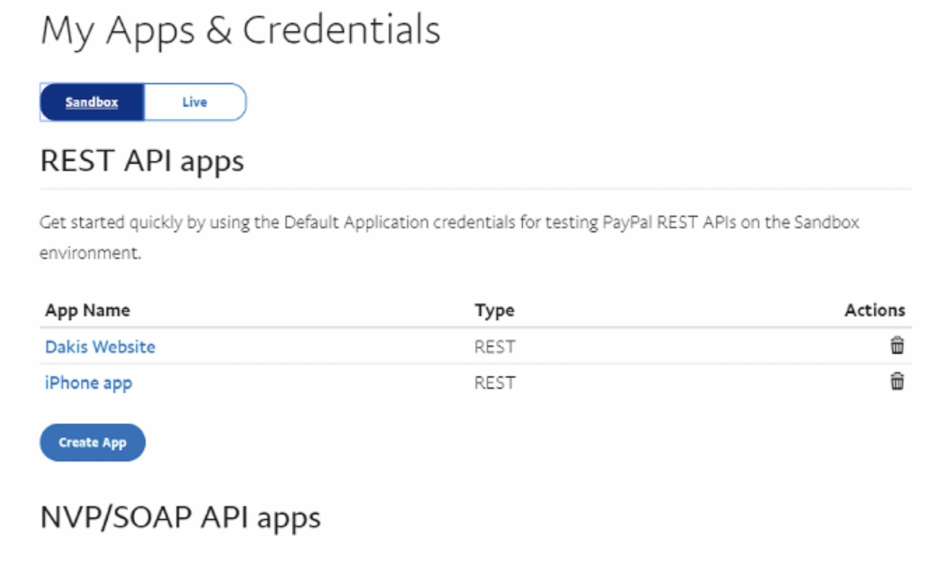Open the Dakis Website app link

[100, 346]
